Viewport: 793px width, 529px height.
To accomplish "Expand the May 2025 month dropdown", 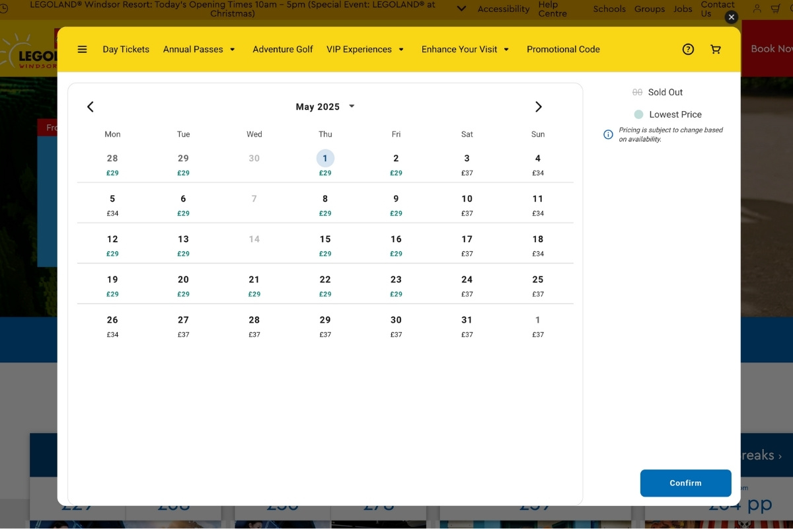I will click(325, 106).
